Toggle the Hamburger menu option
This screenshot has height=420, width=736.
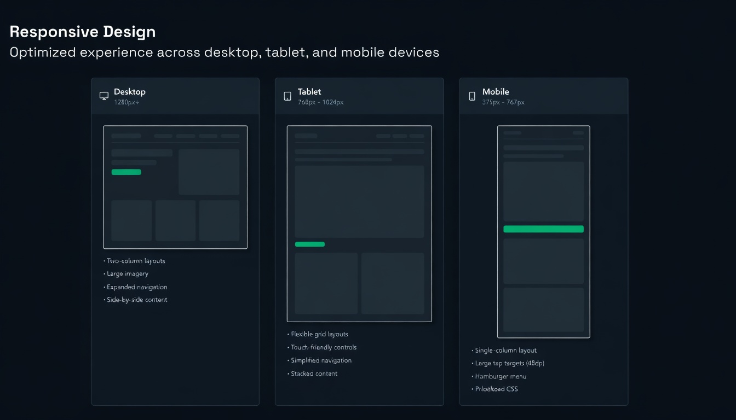(x=499, y=376)
